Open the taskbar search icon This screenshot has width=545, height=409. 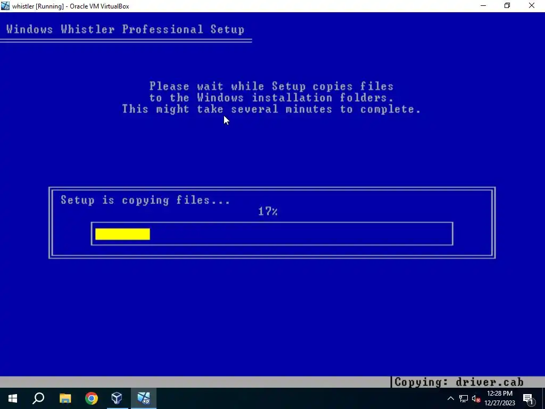38,398
